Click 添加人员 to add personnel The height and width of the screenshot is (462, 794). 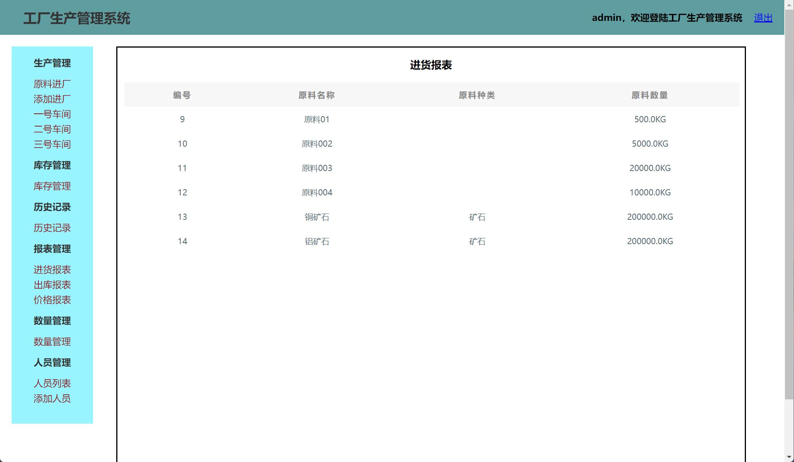pyautogui.click(x=52, y=398)
